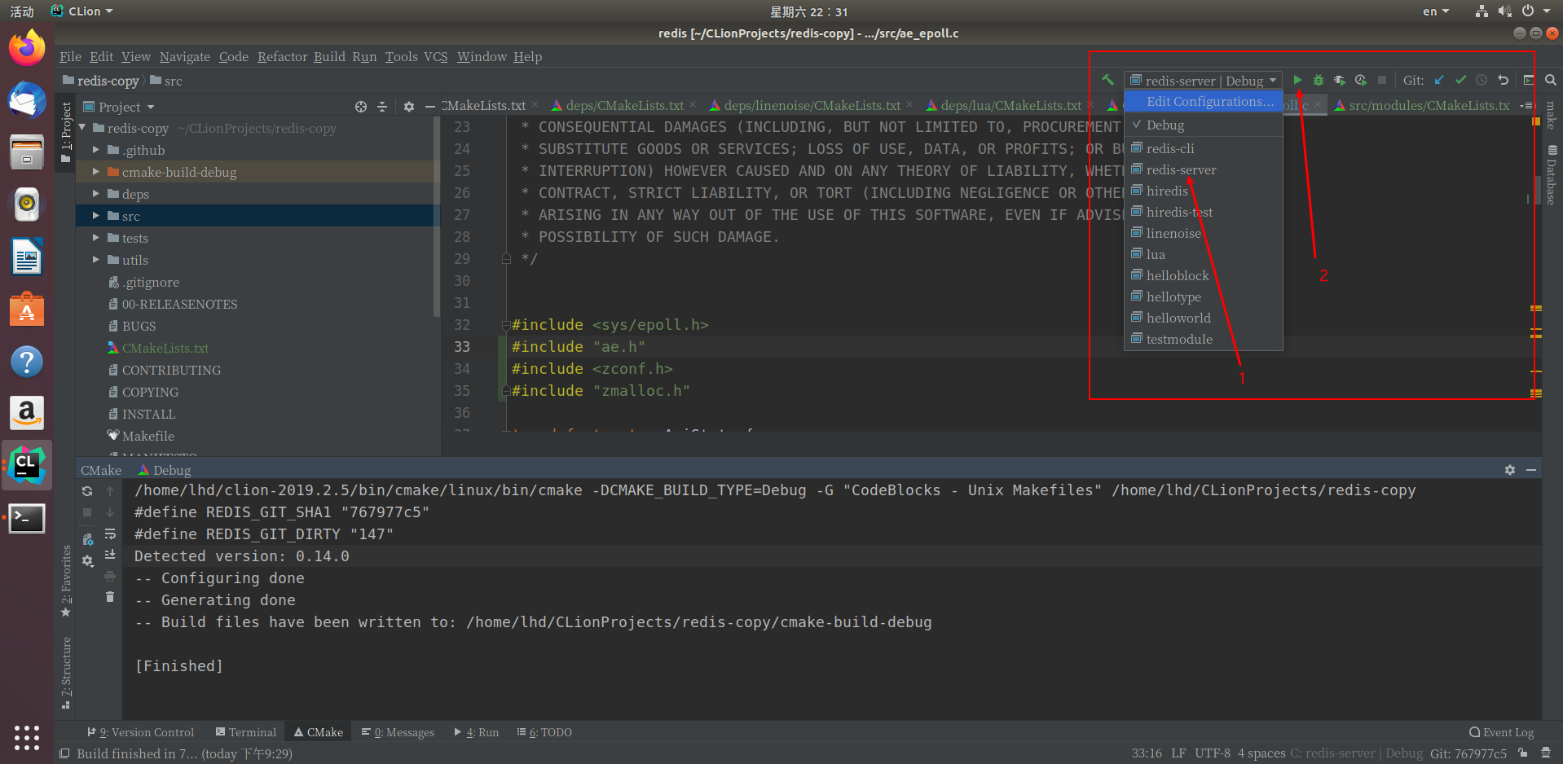
Task: Expand the src folder arrow
Action: pos(96,216)
